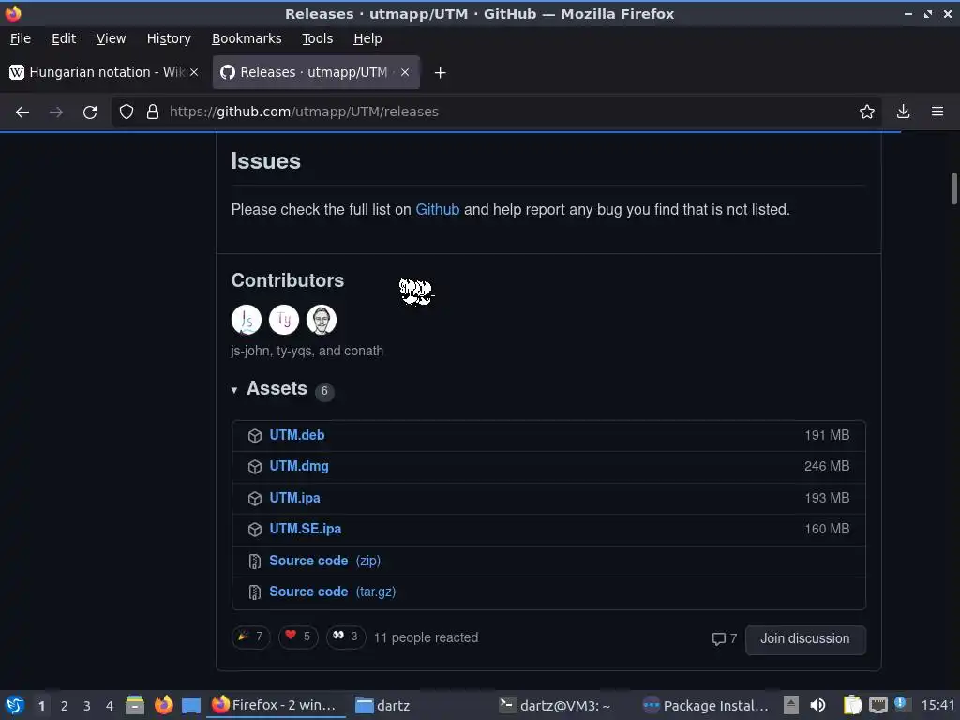Click the heart reaction with 5
The image size is (960, 720).
pos(298,637)
